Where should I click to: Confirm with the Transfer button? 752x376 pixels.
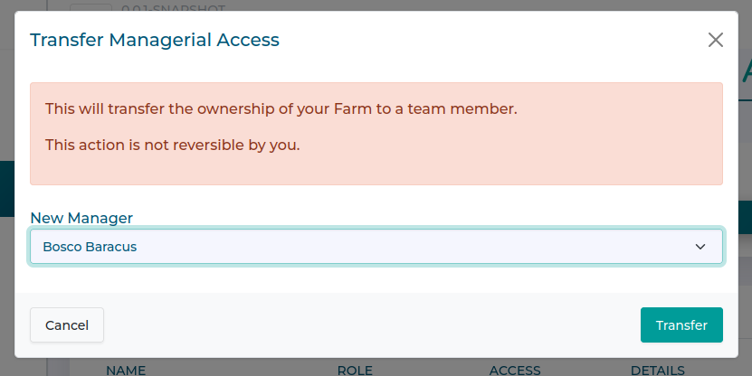pos(681,325)
